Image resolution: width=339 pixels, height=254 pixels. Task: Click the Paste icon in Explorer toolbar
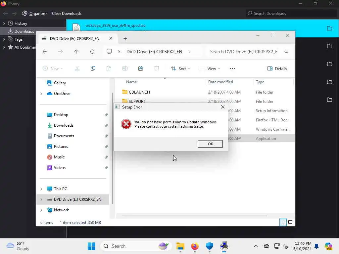click(109, 69)
